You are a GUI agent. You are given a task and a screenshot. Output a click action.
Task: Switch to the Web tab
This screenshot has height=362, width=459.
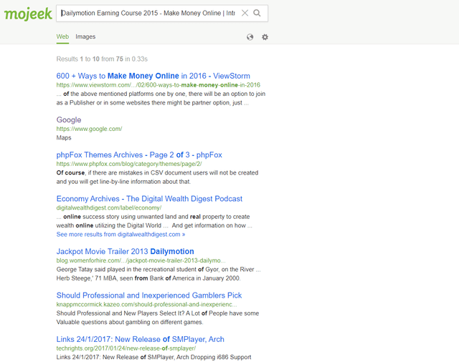click(62, 36)
